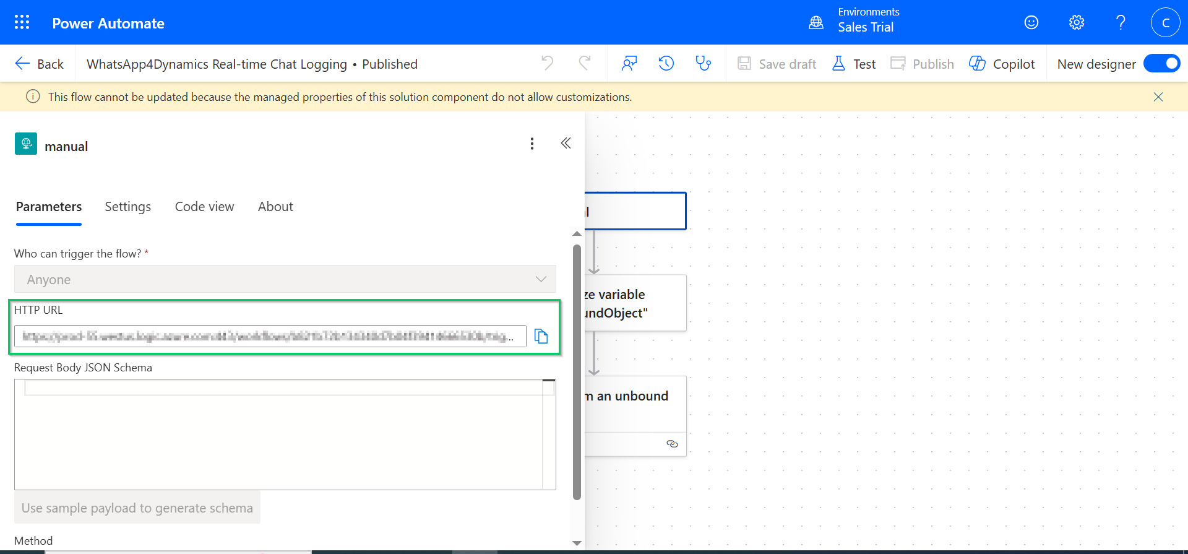The height and width of the screenshot is (554, 1188).
Task: Open the manual trigger more options menu
Action: coord(532,144)
